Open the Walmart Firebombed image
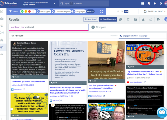The width and height of the screenshot is (167, 120). point(145,102)
